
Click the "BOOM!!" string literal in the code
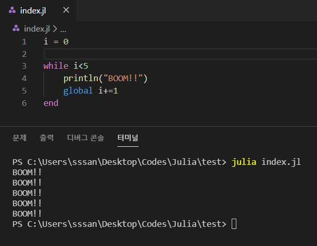pos(125,79)
